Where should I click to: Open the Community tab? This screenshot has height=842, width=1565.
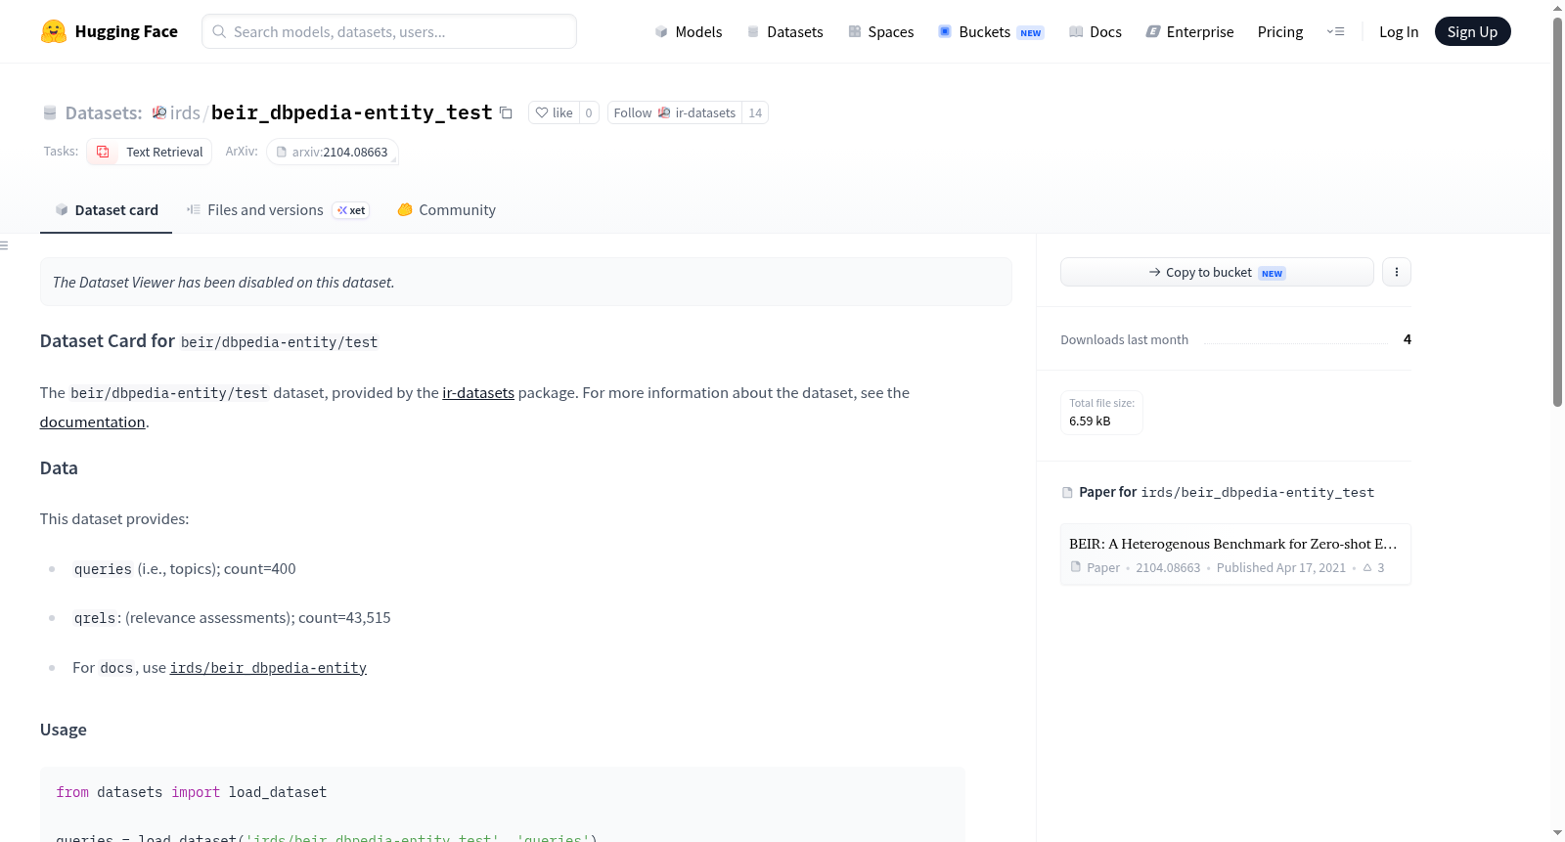coord(447,209)
